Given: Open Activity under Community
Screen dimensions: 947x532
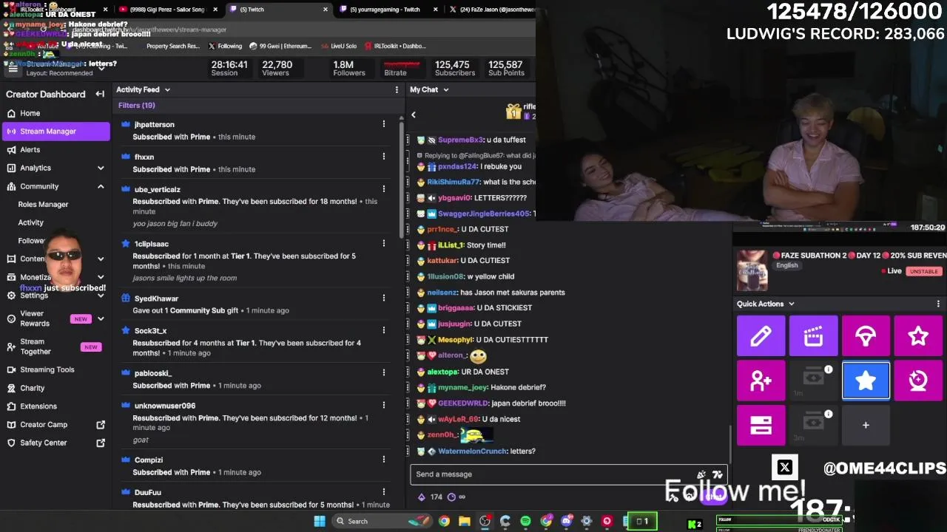Looking at the screenshot, I should (30, 222).
